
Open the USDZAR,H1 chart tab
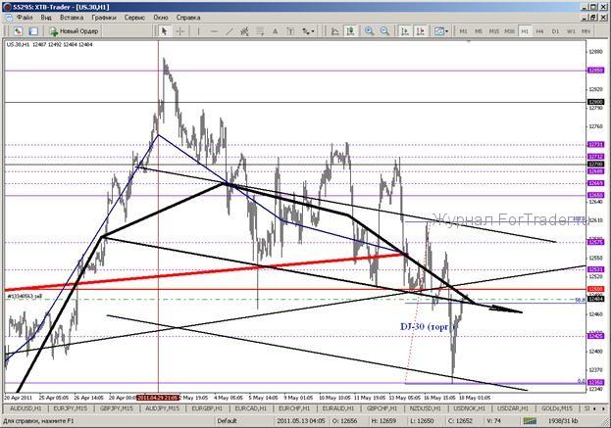(x=513, y=408)
